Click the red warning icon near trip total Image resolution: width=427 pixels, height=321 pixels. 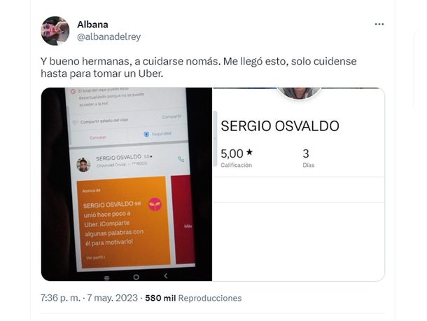tap(73, 91)
